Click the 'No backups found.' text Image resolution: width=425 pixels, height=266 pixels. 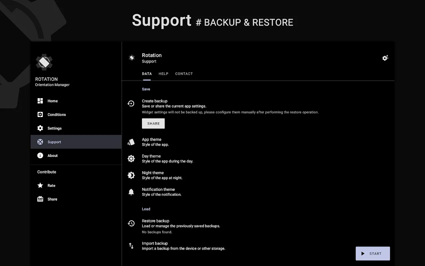(x=157, y=232)
